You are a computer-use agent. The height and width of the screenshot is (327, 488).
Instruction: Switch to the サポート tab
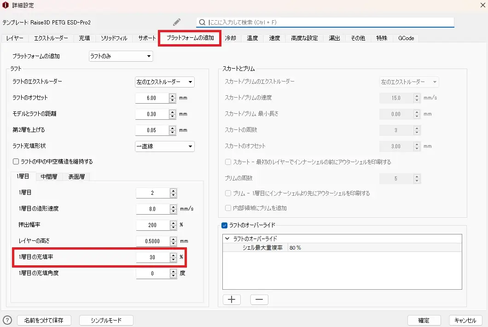tap(147, 38)
